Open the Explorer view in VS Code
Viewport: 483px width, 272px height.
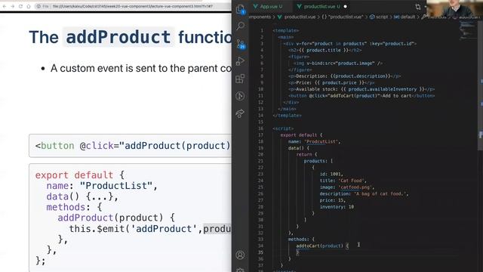click(240, 9)
